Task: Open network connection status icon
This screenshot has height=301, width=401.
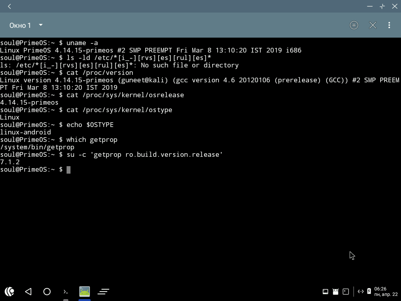Action: pos(361,292)
